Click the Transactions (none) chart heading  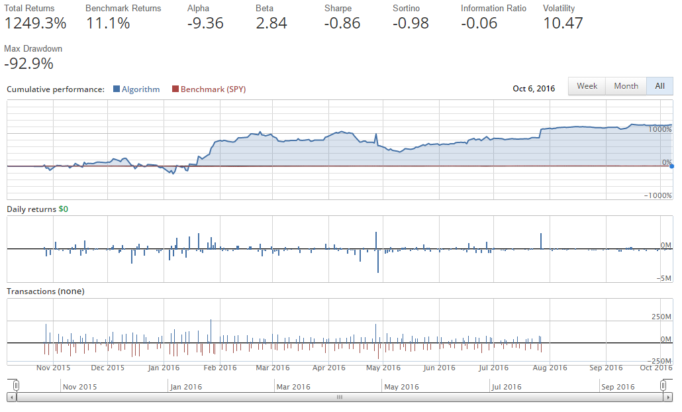pyautogui.click(x=46, y=291)
